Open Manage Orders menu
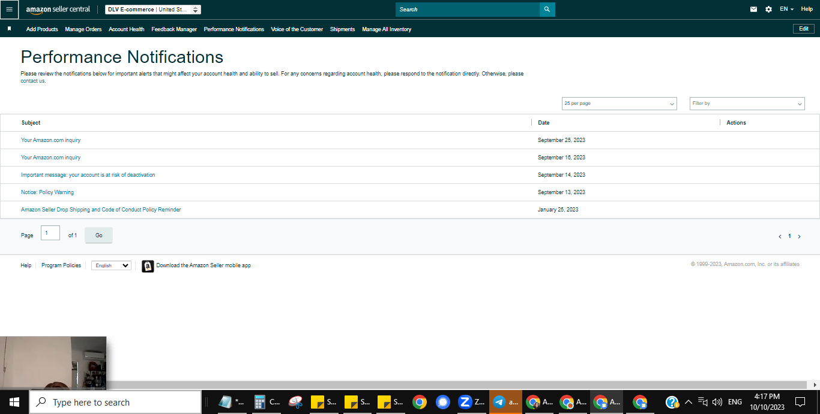 pyautogui.click(x=83, y=29)
